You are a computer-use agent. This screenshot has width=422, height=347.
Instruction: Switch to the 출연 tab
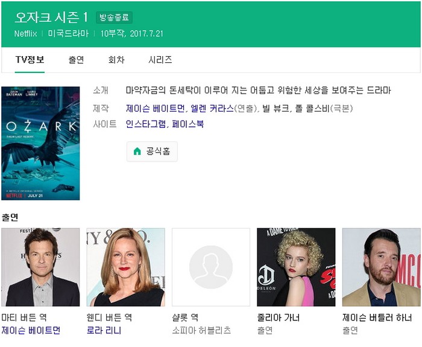click(x=76, y=60)
